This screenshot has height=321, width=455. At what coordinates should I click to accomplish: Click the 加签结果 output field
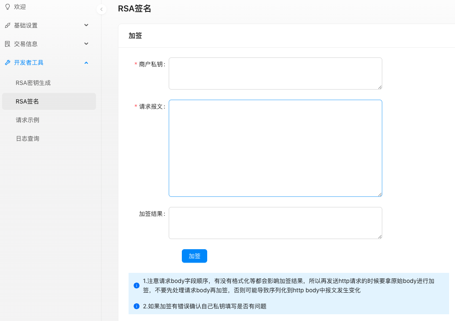pyautogui.click(x=275, y=223)
